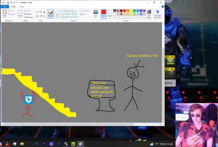Image resolution: width=218 pixels, height=147 pixels.
Task: Choose the Five-point star shape
Action: click(63, 17)
